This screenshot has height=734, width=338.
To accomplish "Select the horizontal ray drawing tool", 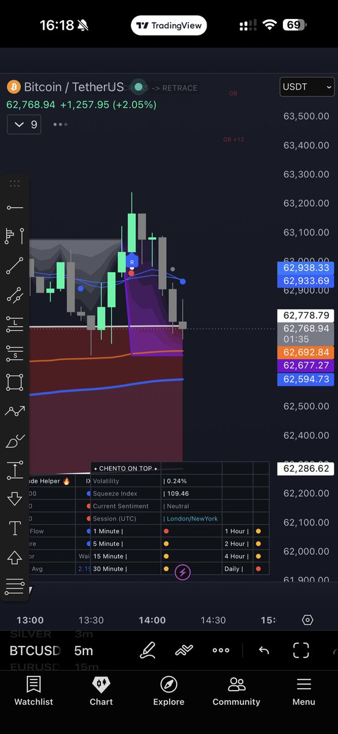I will click(x=15, y=208).
